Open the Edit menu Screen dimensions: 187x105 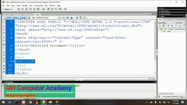[8, 6]
